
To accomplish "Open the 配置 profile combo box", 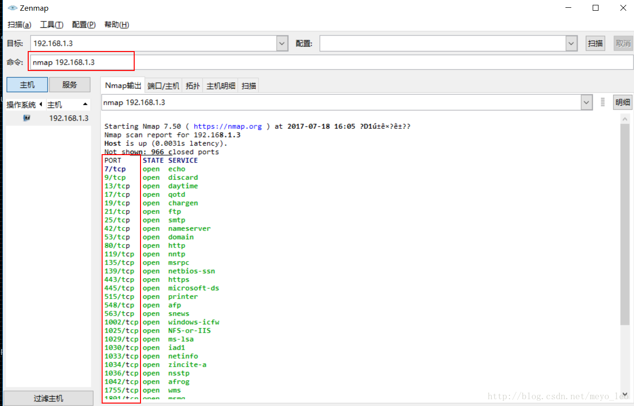I will (448, 43).
